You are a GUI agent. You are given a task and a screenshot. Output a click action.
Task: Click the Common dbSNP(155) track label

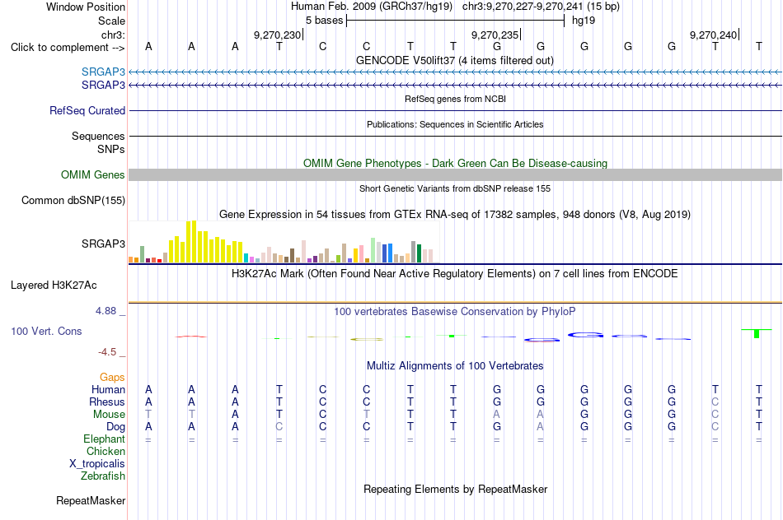[73, 201]
